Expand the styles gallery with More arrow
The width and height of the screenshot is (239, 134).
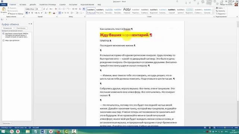coord(213,13)
